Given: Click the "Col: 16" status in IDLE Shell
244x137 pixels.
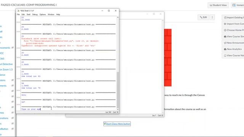Looking at the screenshot, I should coord(116,112).
